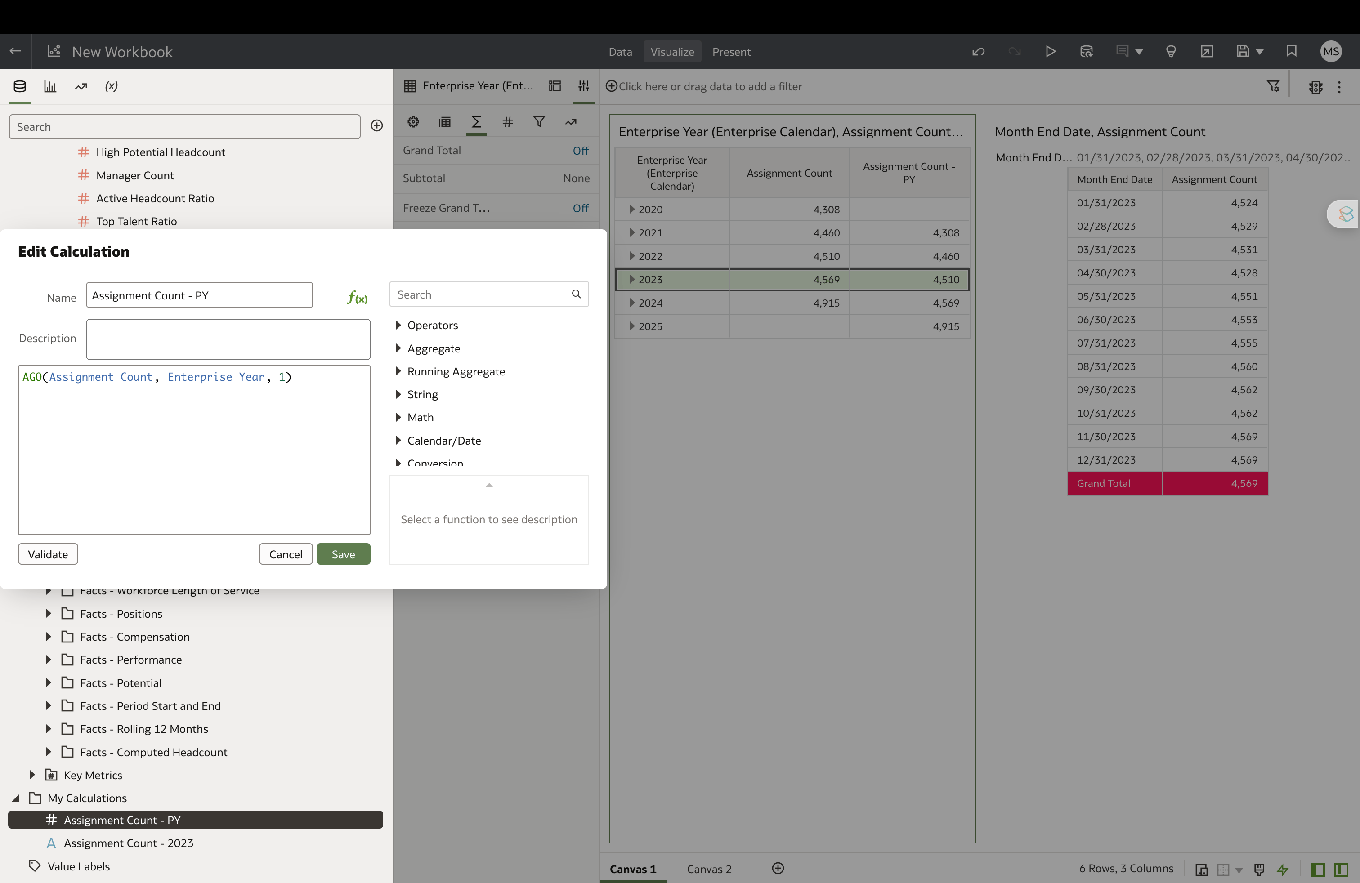Expand Facts - Compensation folder

48,636
